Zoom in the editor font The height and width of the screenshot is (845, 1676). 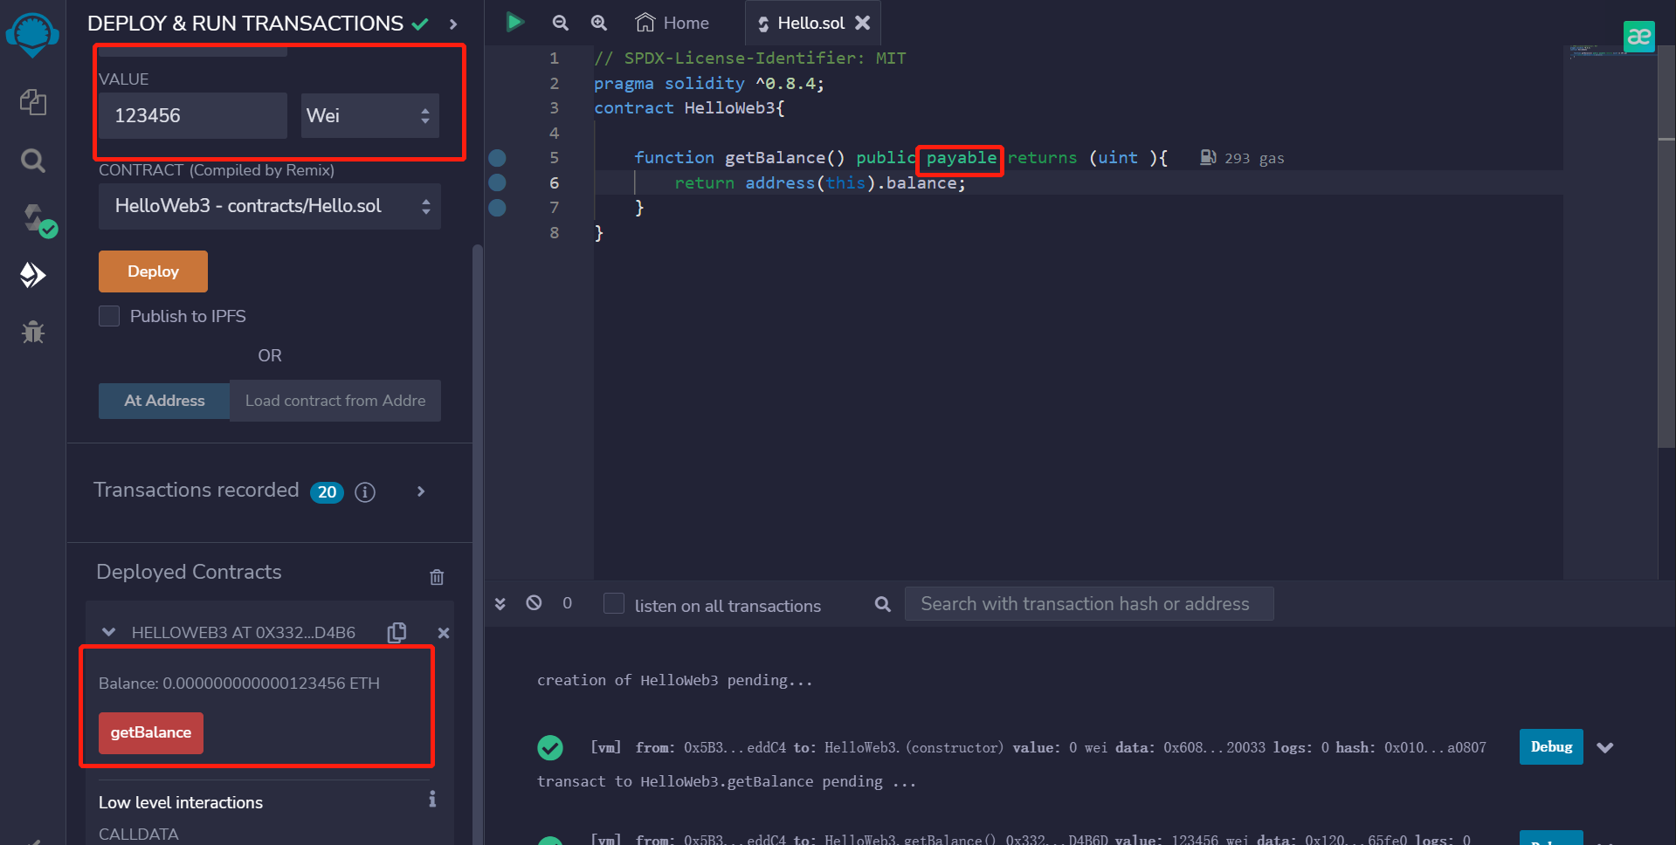point(599,23)
